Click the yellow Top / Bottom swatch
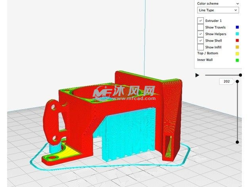This screenshot has width=249, height=187. [x=237, y=53]
